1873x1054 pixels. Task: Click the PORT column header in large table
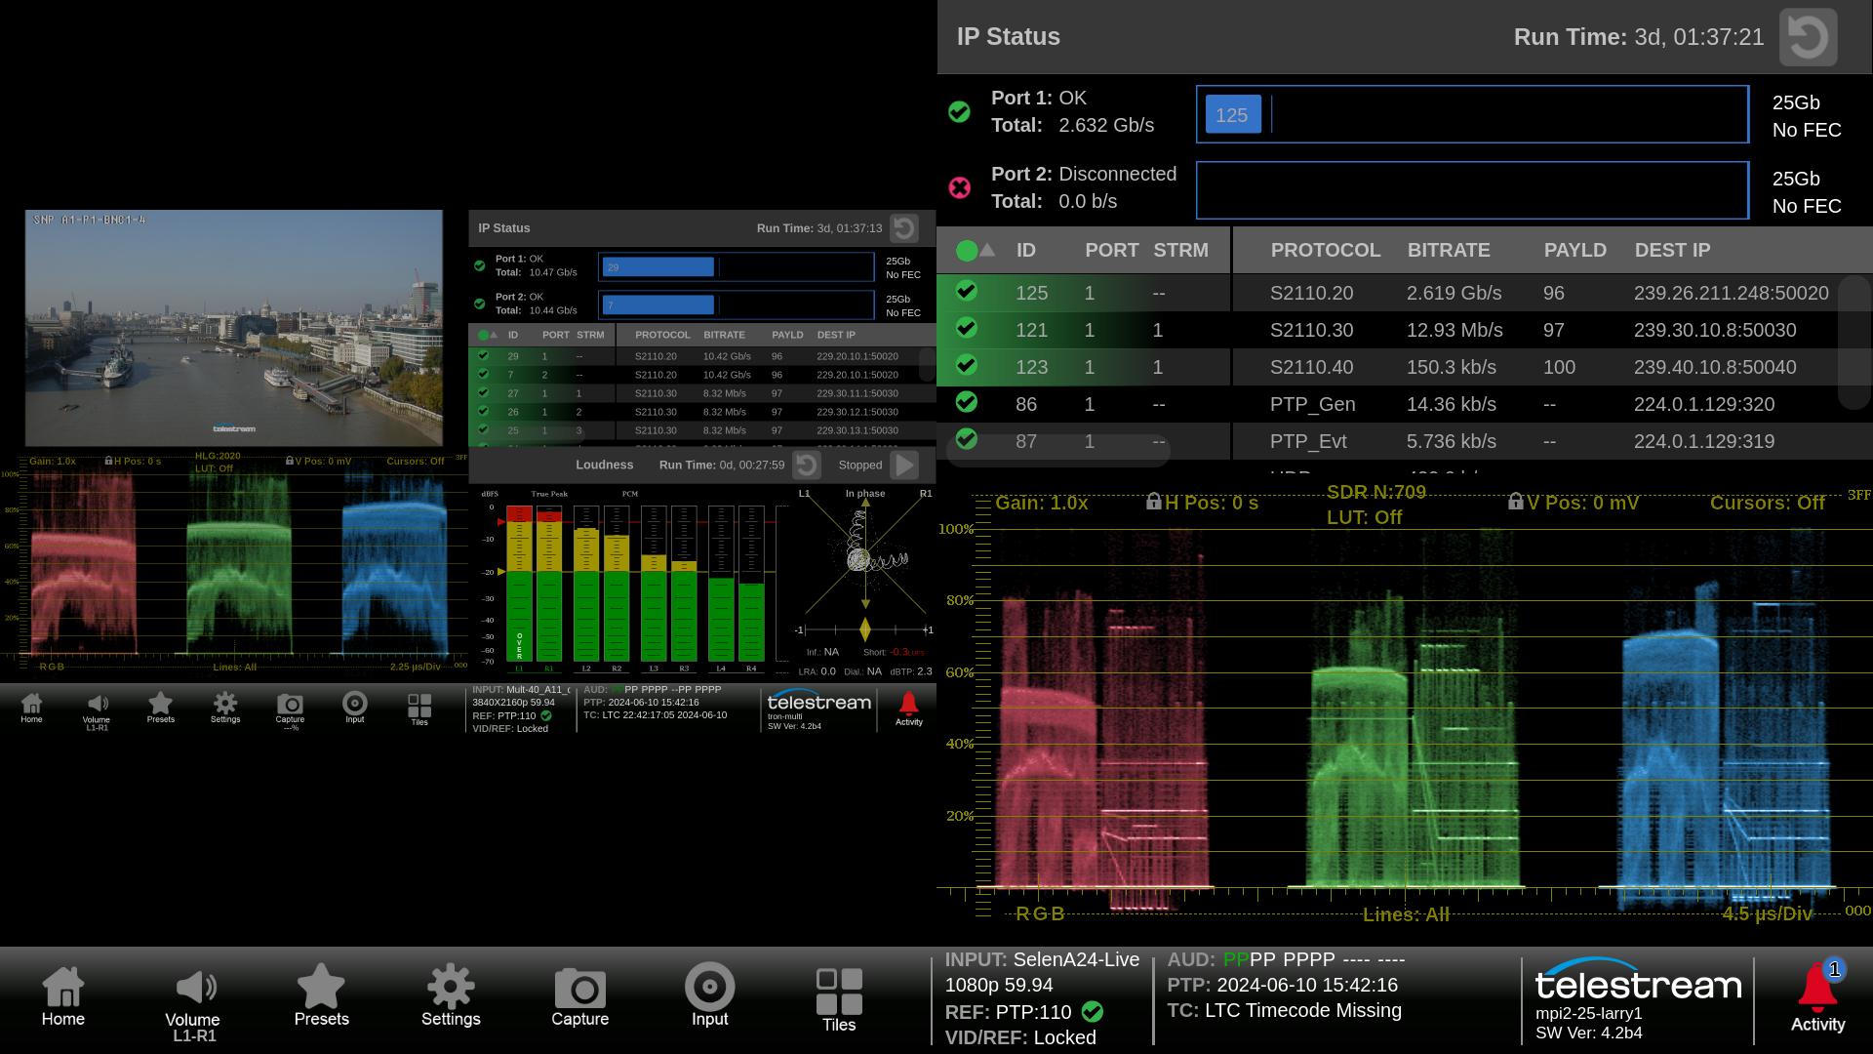click(1111, 250)
